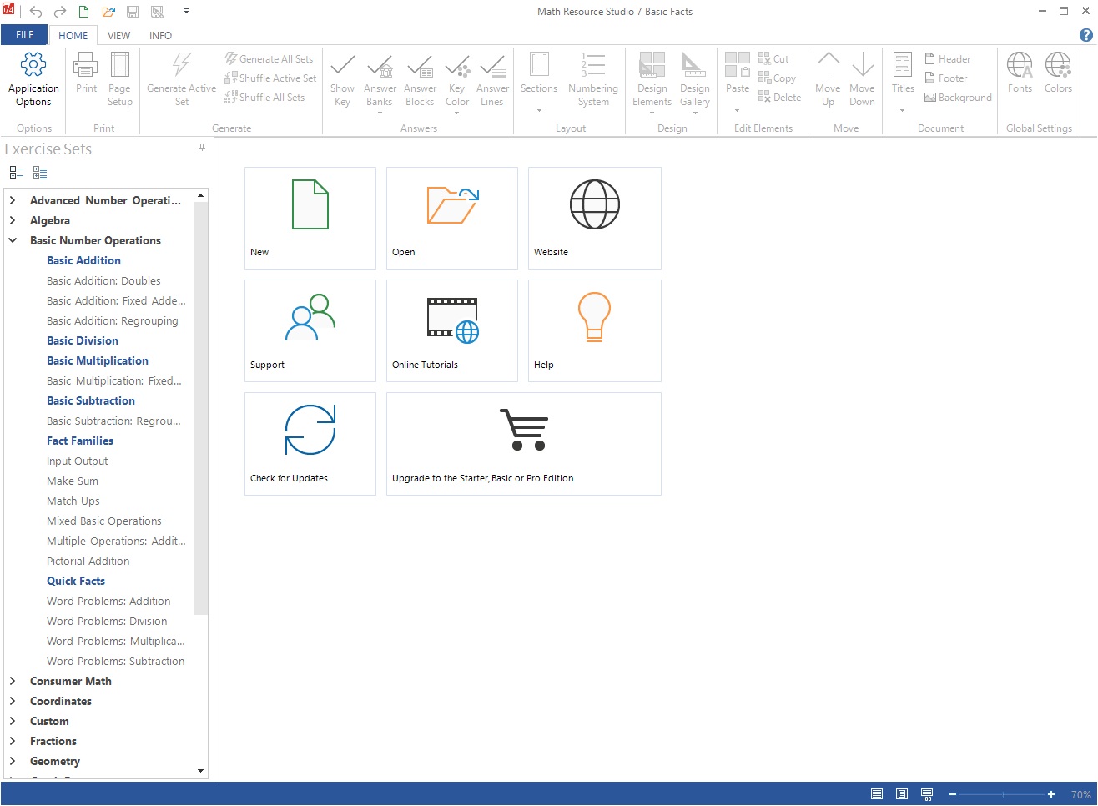Screen dimensions: 1098x806
Task: Click Answer Lines icon
Action: (x=492, y=64)
